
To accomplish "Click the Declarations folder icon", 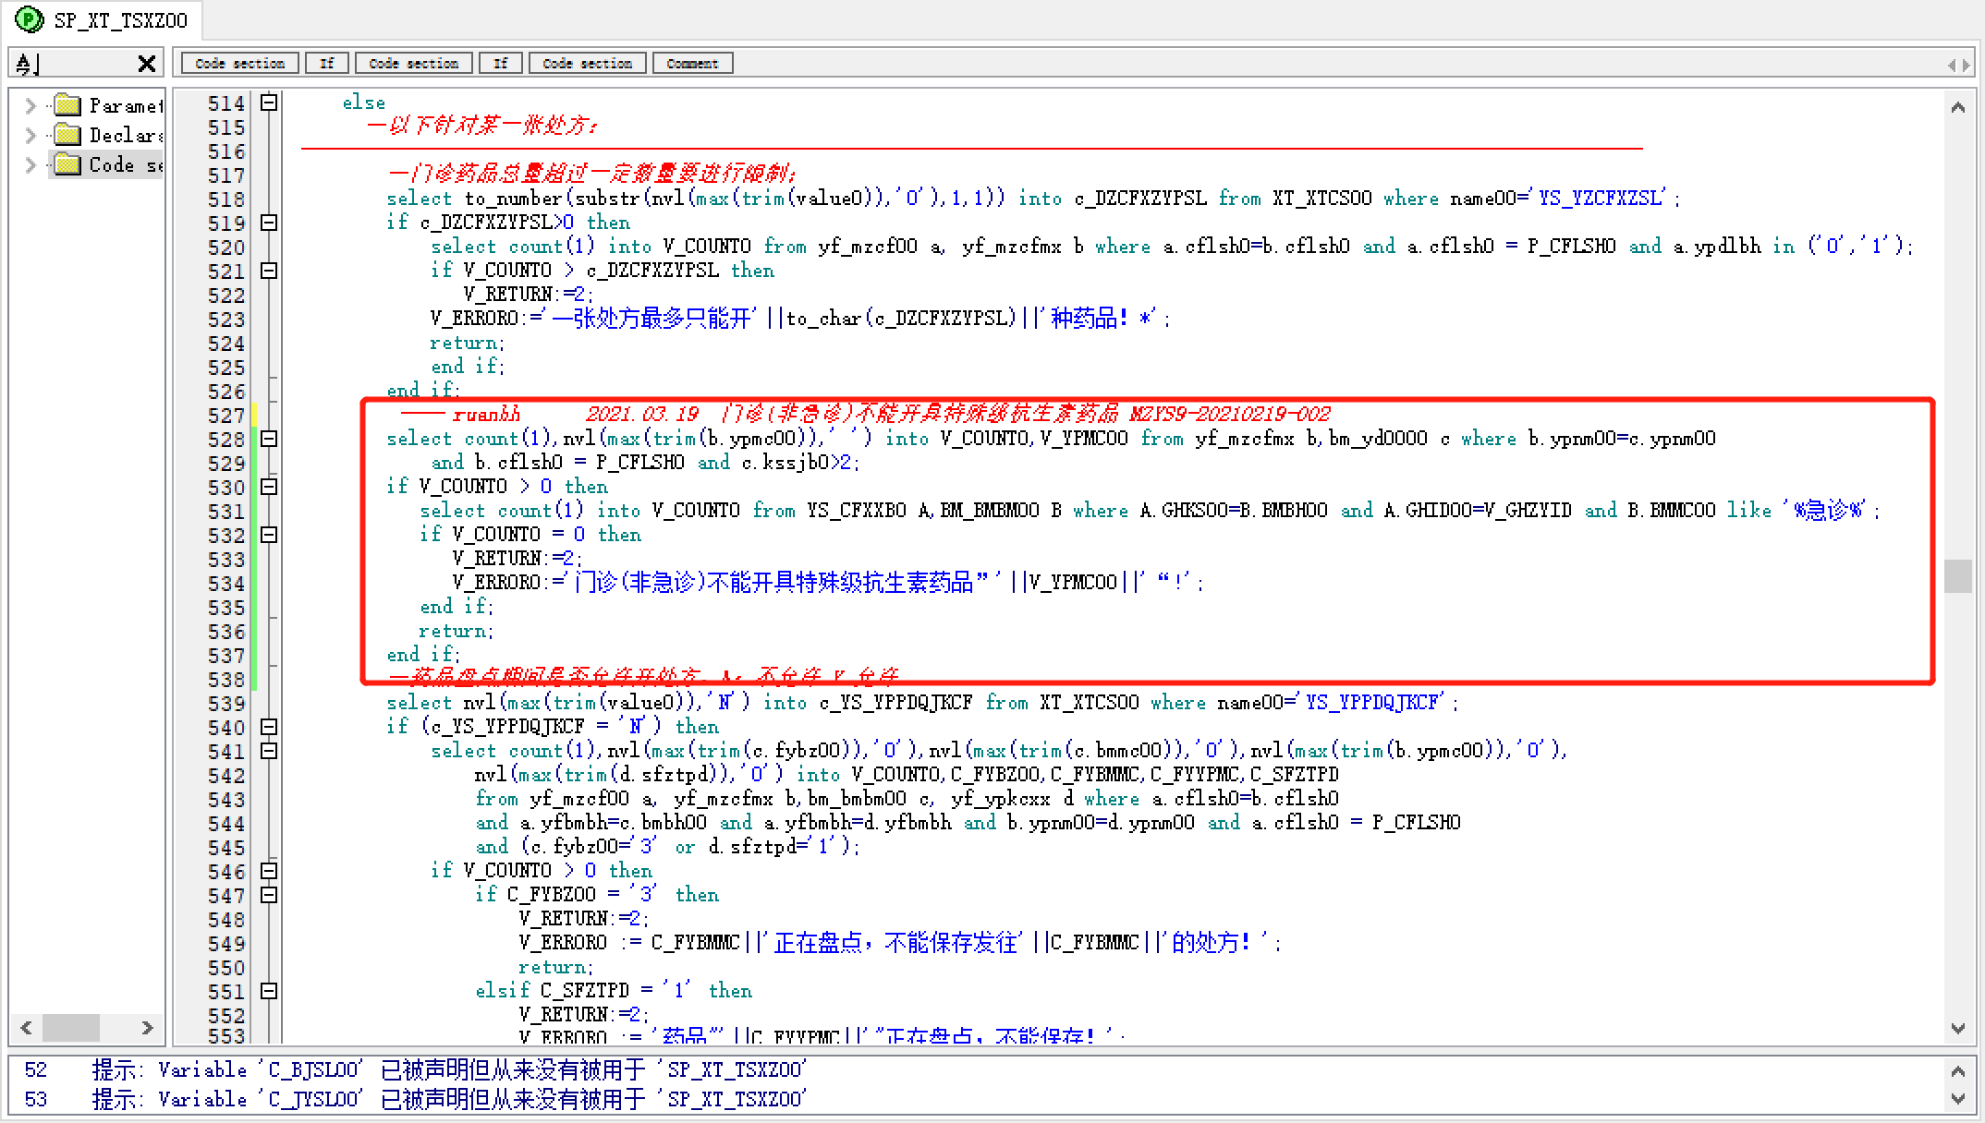I will click(67, 135).
